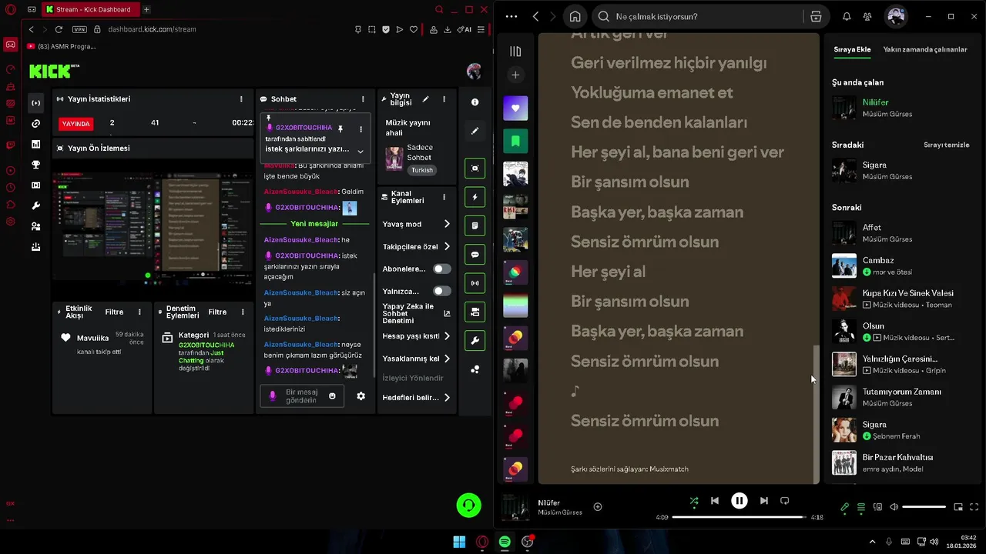Click the pencil icon in Kick widget bar
The width and height of the screenshot is (986, 554).
coord(475,131)
